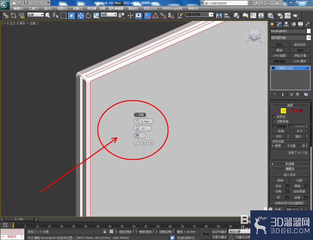Open the Material Editor icon
313x240 pixels.
click(270, 15)
